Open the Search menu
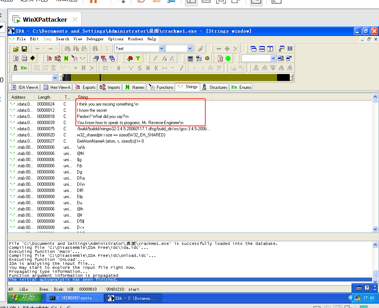This screenshot has width=379, height=308. [62, 39]
